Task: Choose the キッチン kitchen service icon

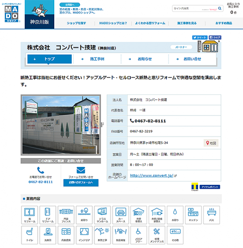Action: coord(193,215)
